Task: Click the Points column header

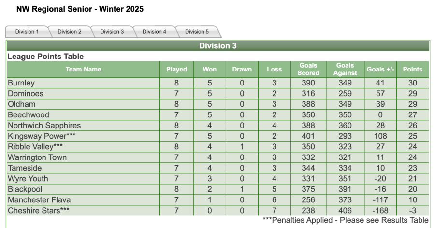Action: click(412, 69)
